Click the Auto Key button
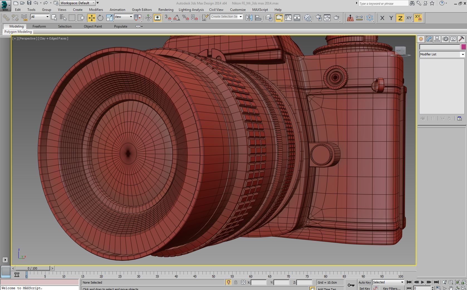The image size is (467, 290). click(364, 282)
